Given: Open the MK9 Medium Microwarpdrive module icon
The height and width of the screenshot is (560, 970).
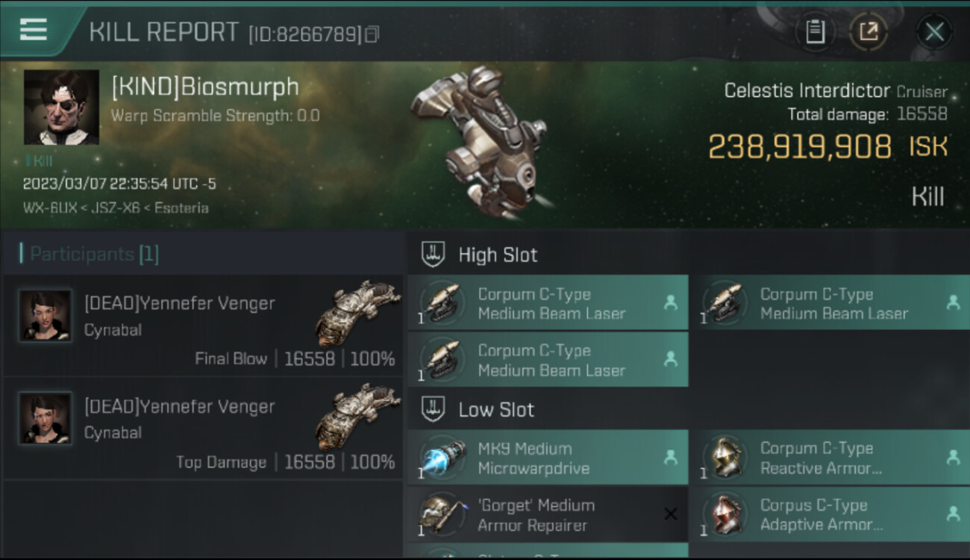Looking at the screenshot, I should pyautogui.click(x=443, y=458).
